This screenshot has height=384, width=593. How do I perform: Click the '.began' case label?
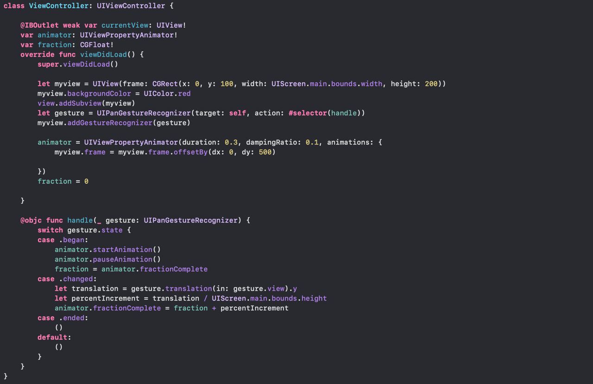pos(71,240)
